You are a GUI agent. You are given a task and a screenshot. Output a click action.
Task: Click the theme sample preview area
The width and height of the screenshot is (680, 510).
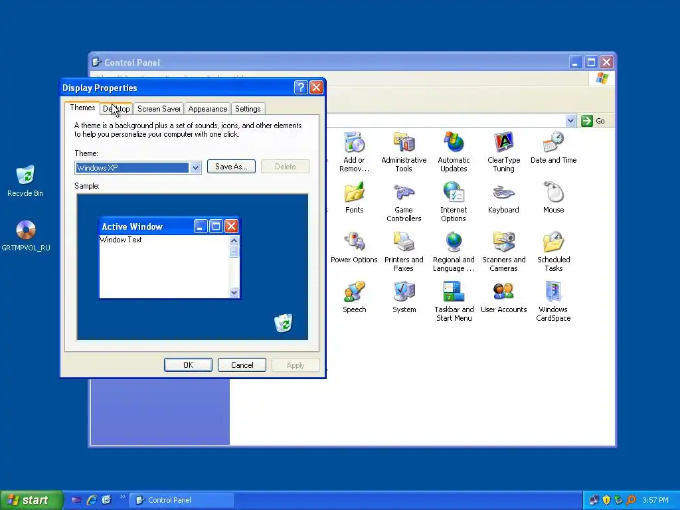(193, 267)
